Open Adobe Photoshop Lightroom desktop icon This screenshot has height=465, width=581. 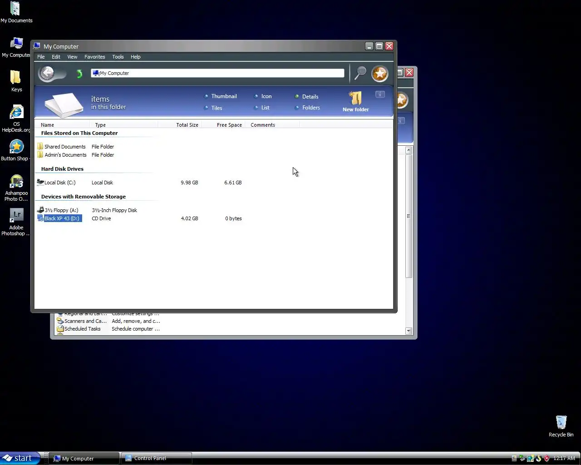(16, 223)
